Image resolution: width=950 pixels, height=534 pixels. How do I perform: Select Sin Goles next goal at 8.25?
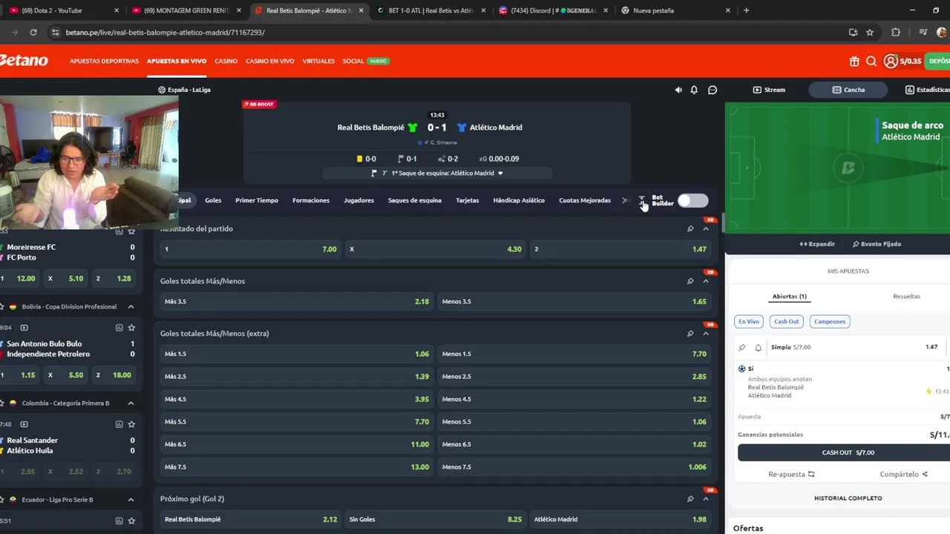coord(436,520)
